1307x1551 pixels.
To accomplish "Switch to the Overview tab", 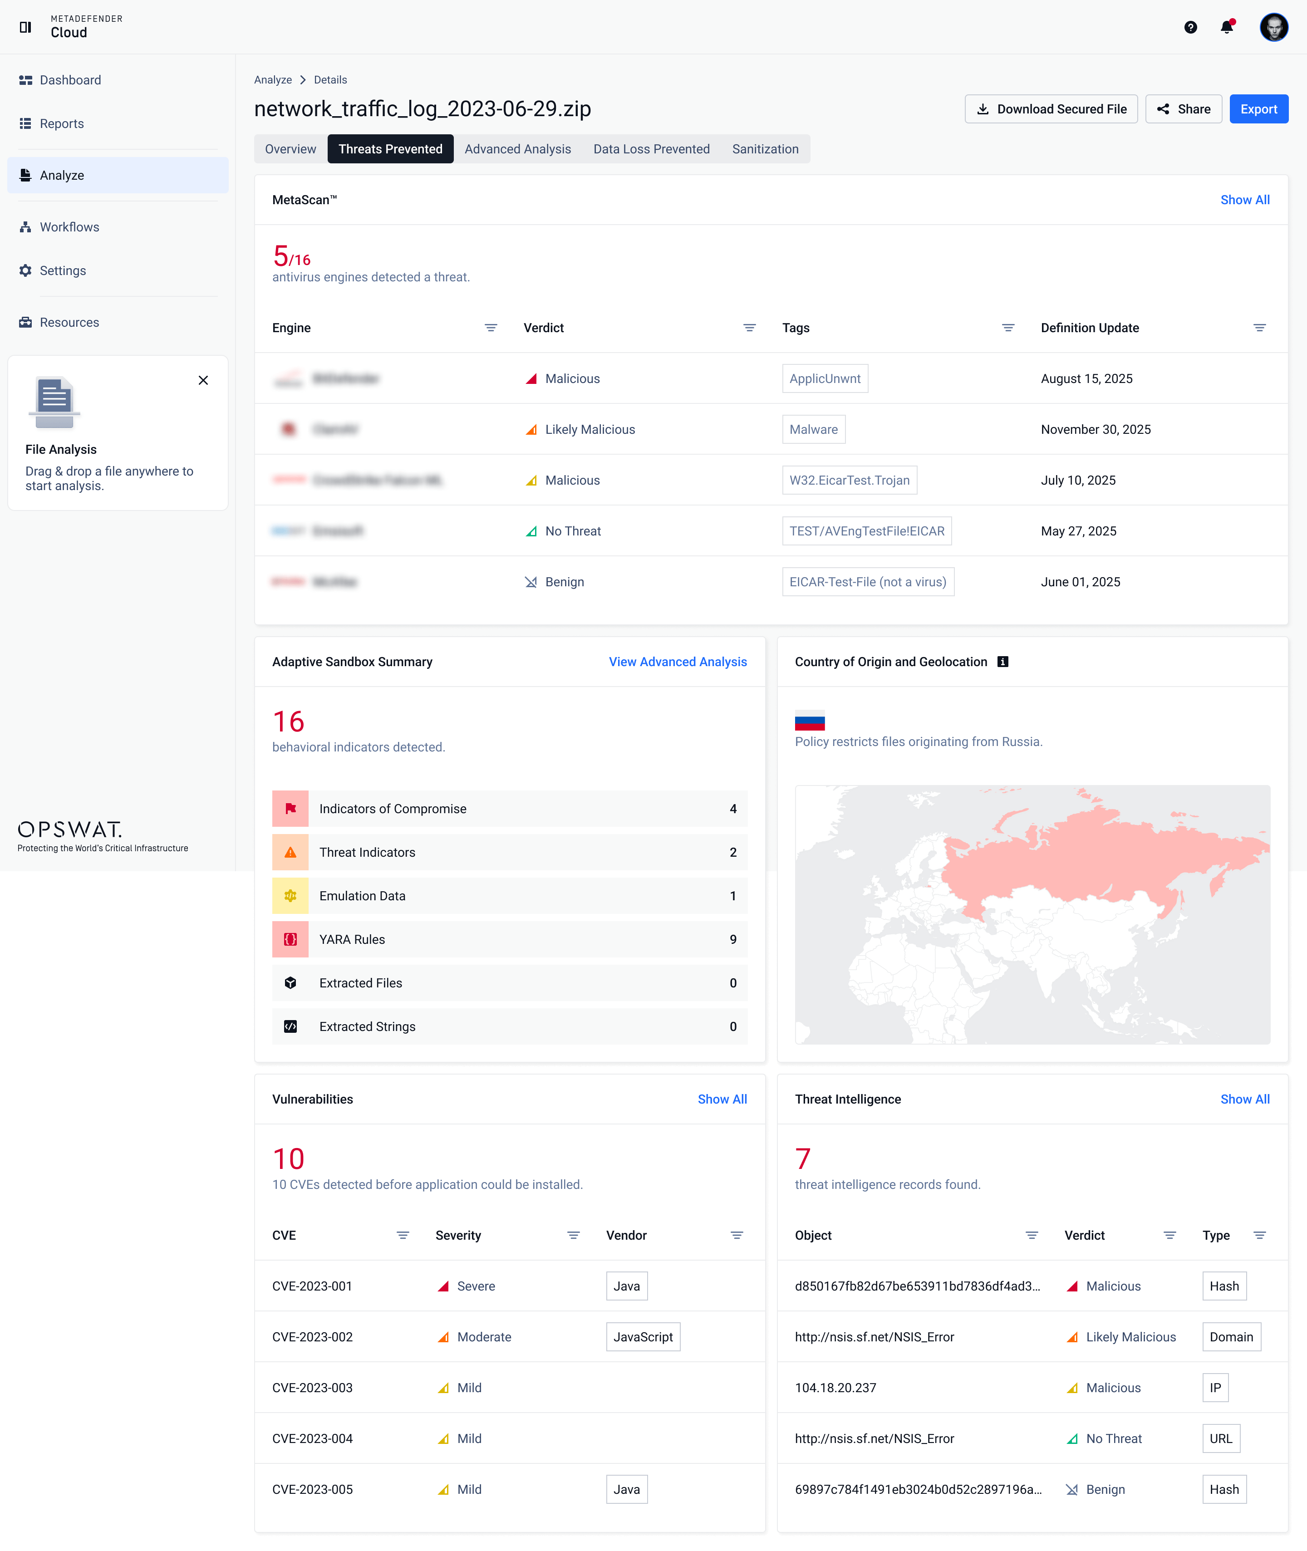I will pos(290,149).
